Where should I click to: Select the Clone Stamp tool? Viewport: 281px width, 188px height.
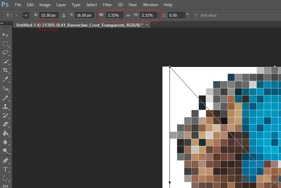point(5,107)
